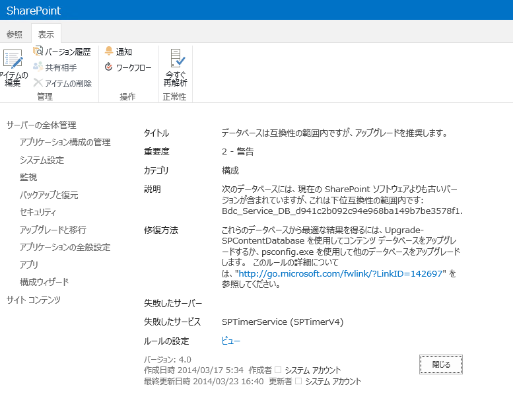Click the 構成 category value
The height and width of the screenshot is (414, 513).
pos(230,170)
